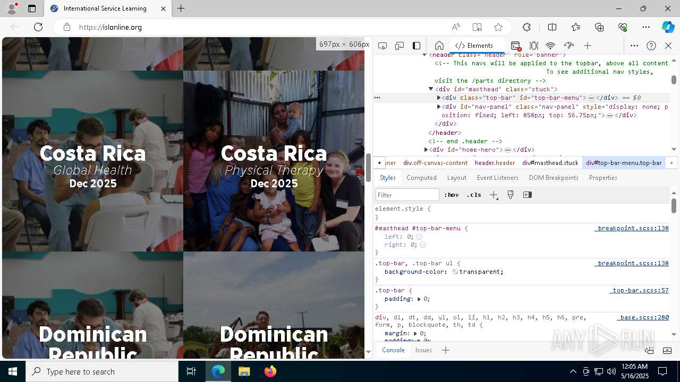Open the Sources debugger bug icon

tap(533, 46)
